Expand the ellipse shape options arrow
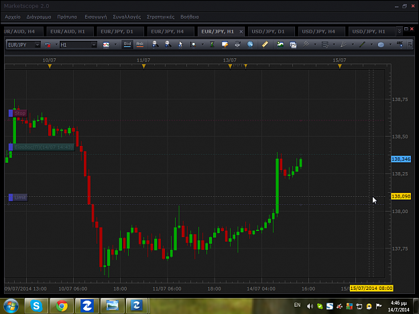 point(390,45)
